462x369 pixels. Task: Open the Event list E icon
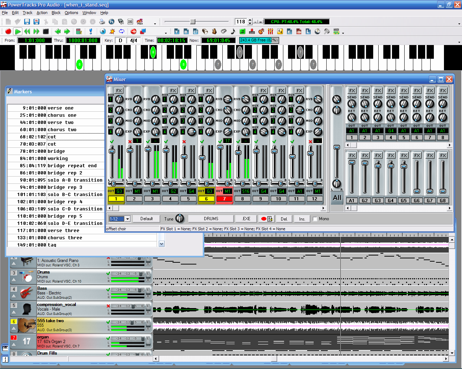click(x=289, y=32)
